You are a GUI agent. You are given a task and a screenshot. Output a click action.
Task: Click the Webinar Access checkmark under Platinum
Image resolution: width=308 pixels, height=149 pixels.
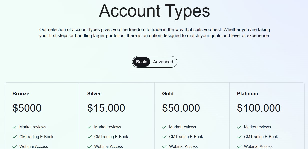click(x=239, y=146)
